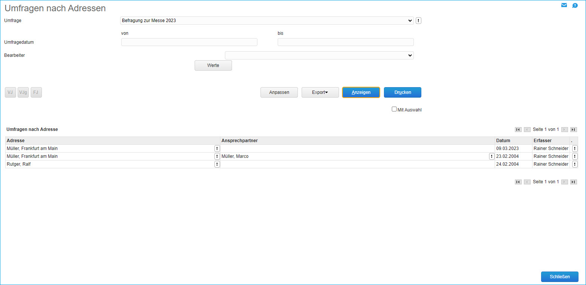
Task: Focus the Umfragedatum bis field
Action: (x=346, y=42)
